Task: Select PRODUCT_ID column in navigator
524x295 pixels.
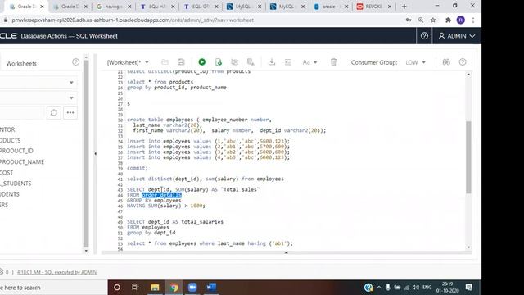Action: pyautogui.click(x=16, y=151)
